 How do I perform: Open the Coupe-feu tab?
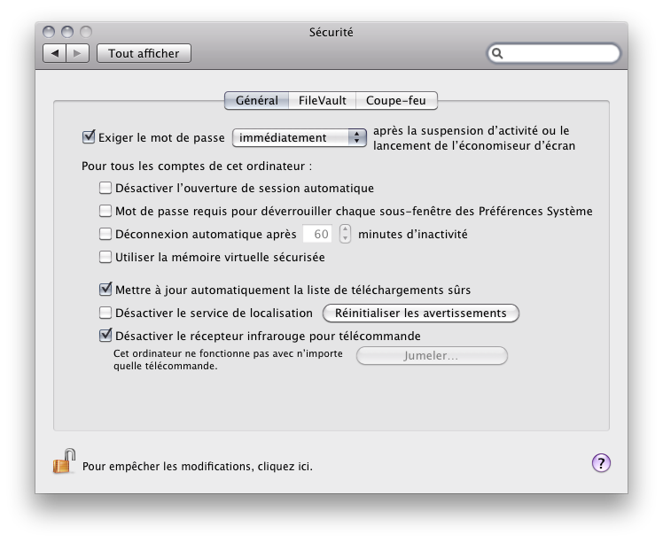pos(396,101)
